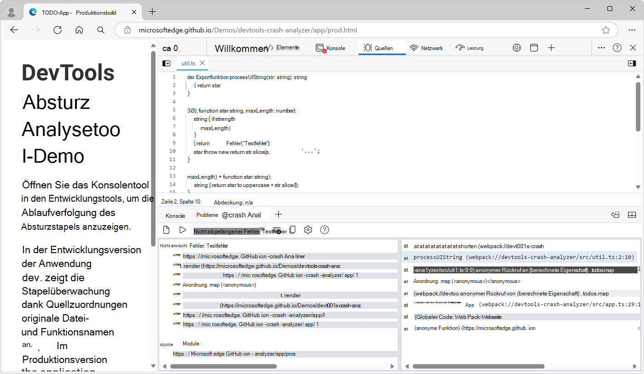Screen dimensions: 644x374
Task: Open the More DevTools options menu
Action: coord(602,47)
